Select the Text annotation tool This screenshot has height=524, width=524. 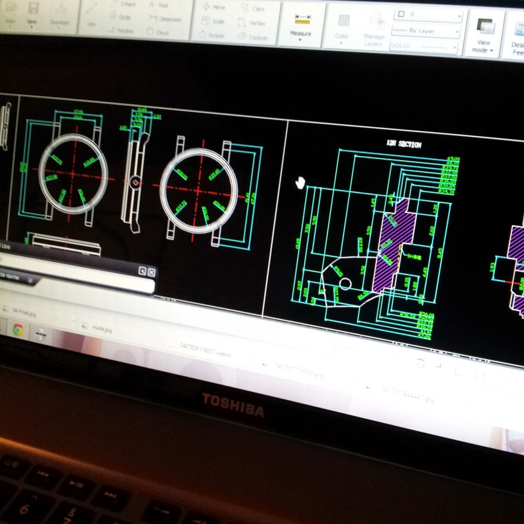point(159,5)
